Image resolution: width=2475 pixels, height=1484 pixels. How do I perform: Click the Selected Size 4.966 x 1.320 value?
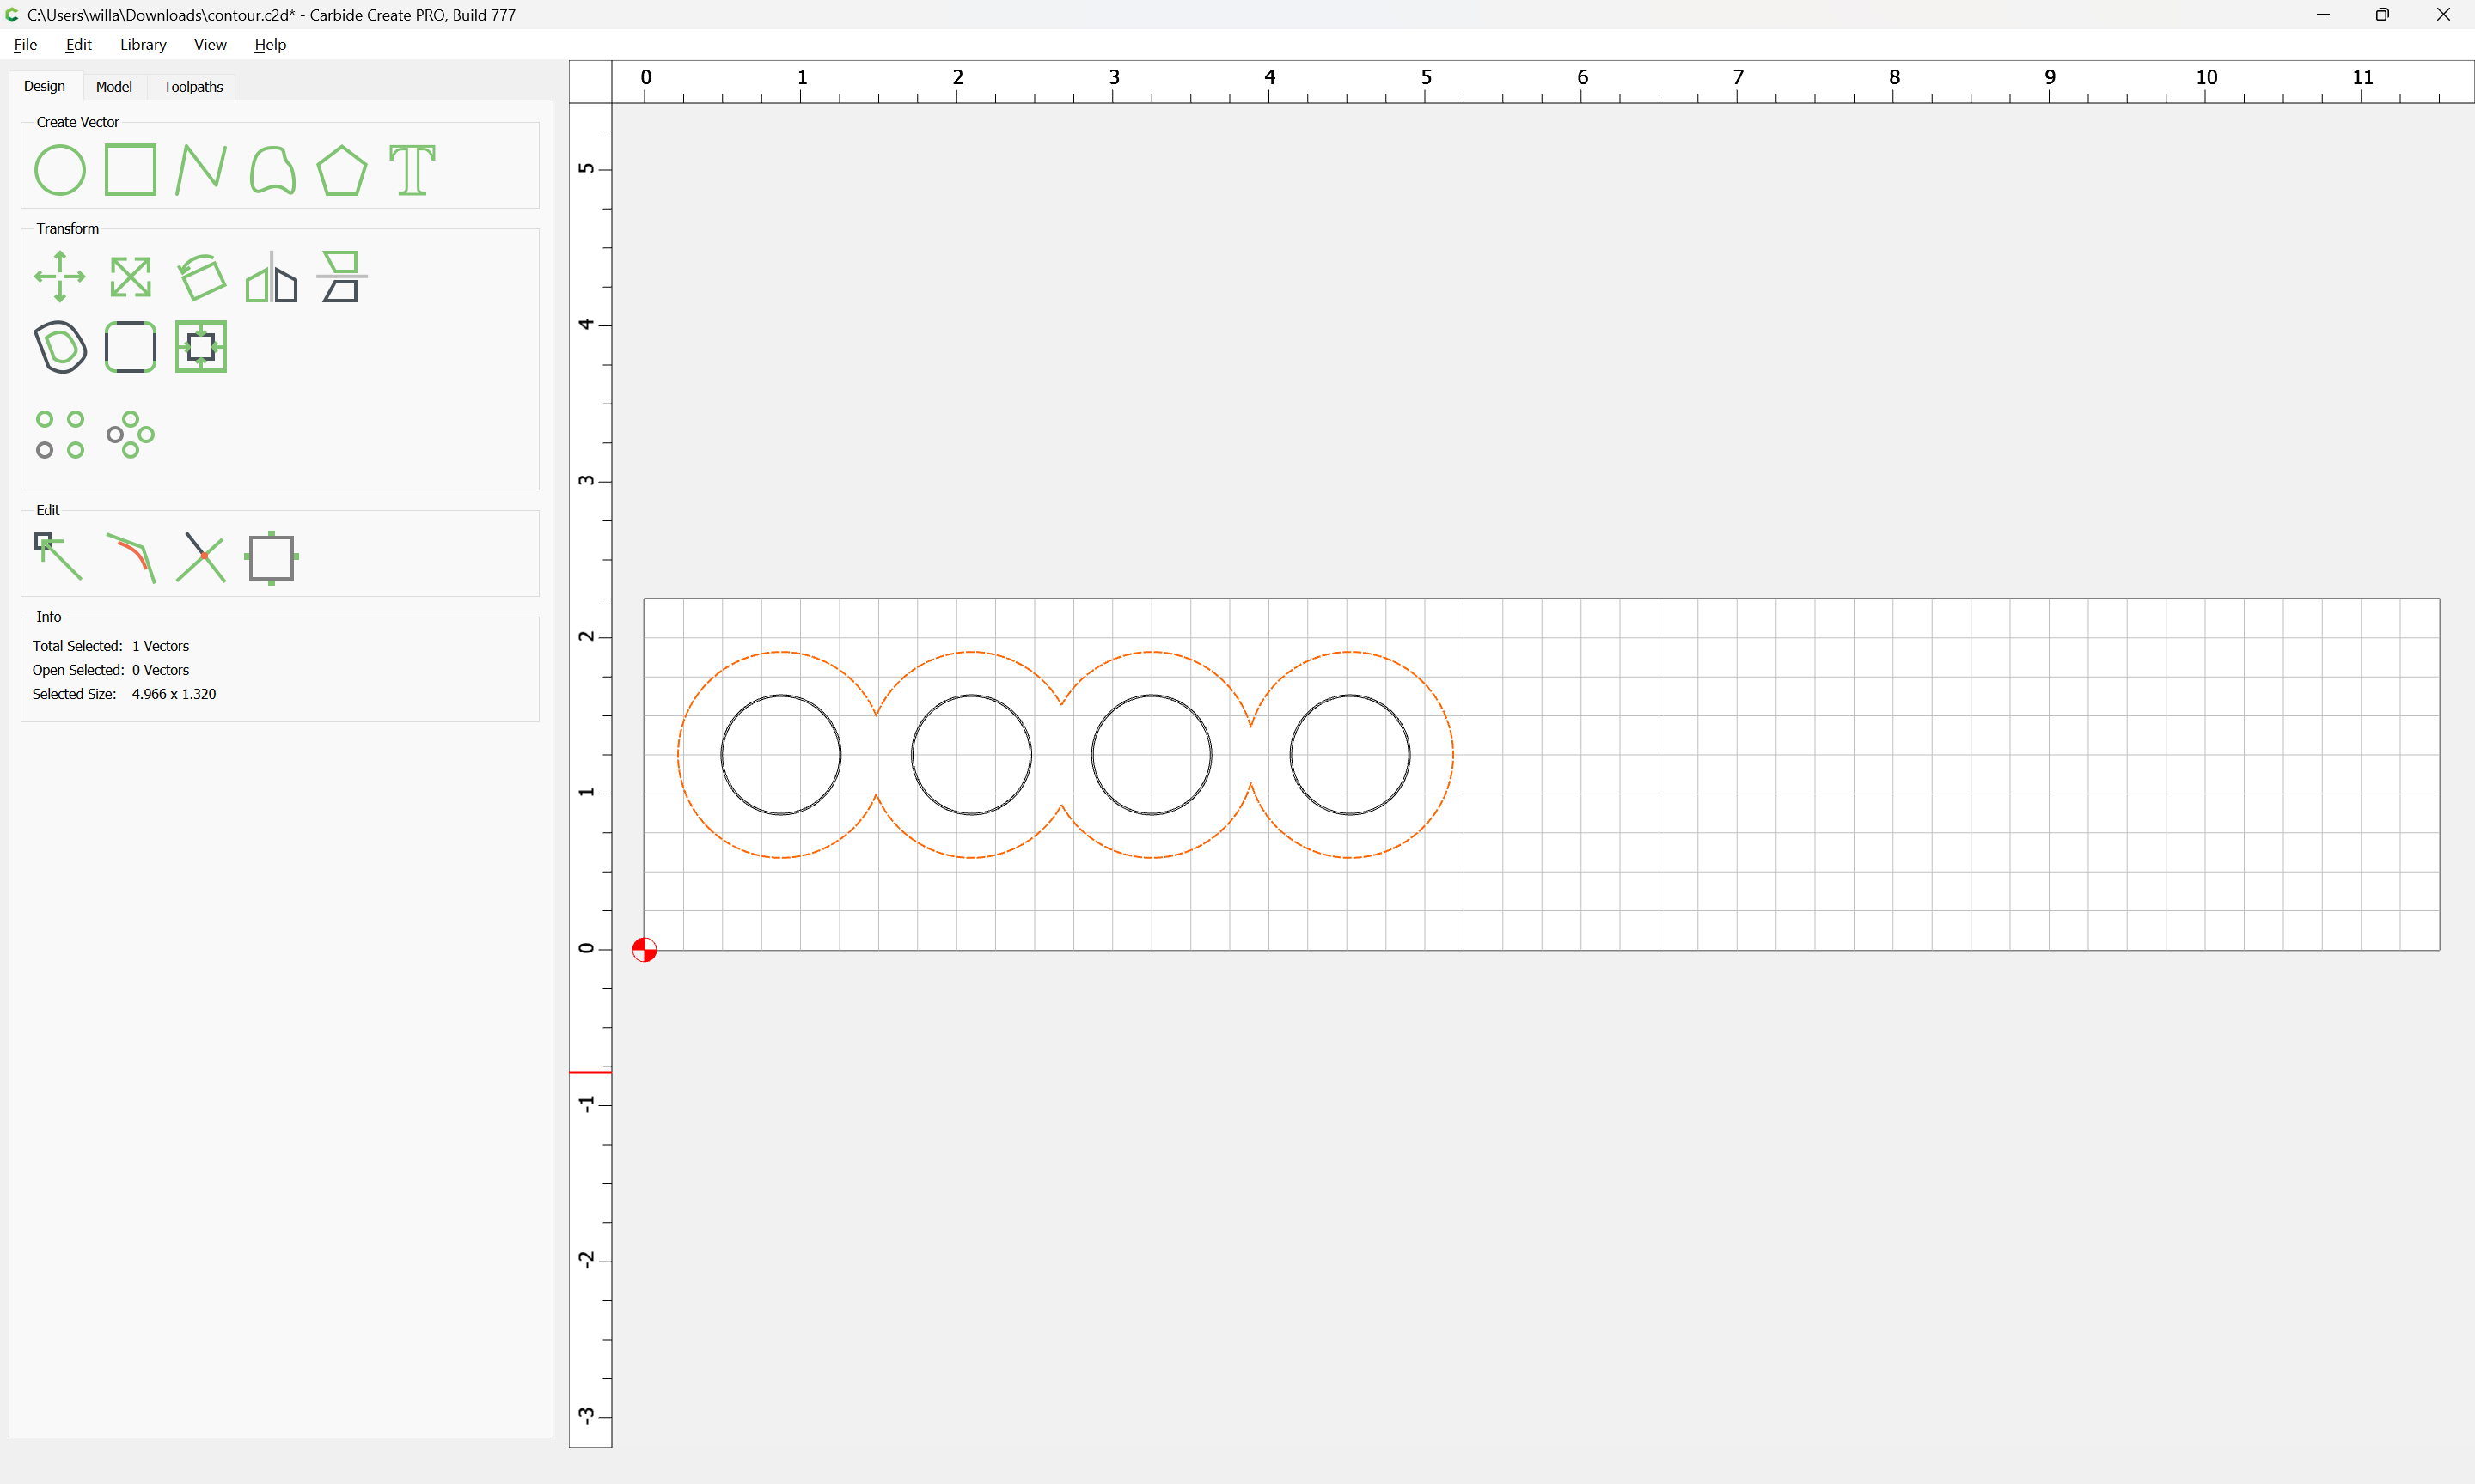click(x=174, y=694)
